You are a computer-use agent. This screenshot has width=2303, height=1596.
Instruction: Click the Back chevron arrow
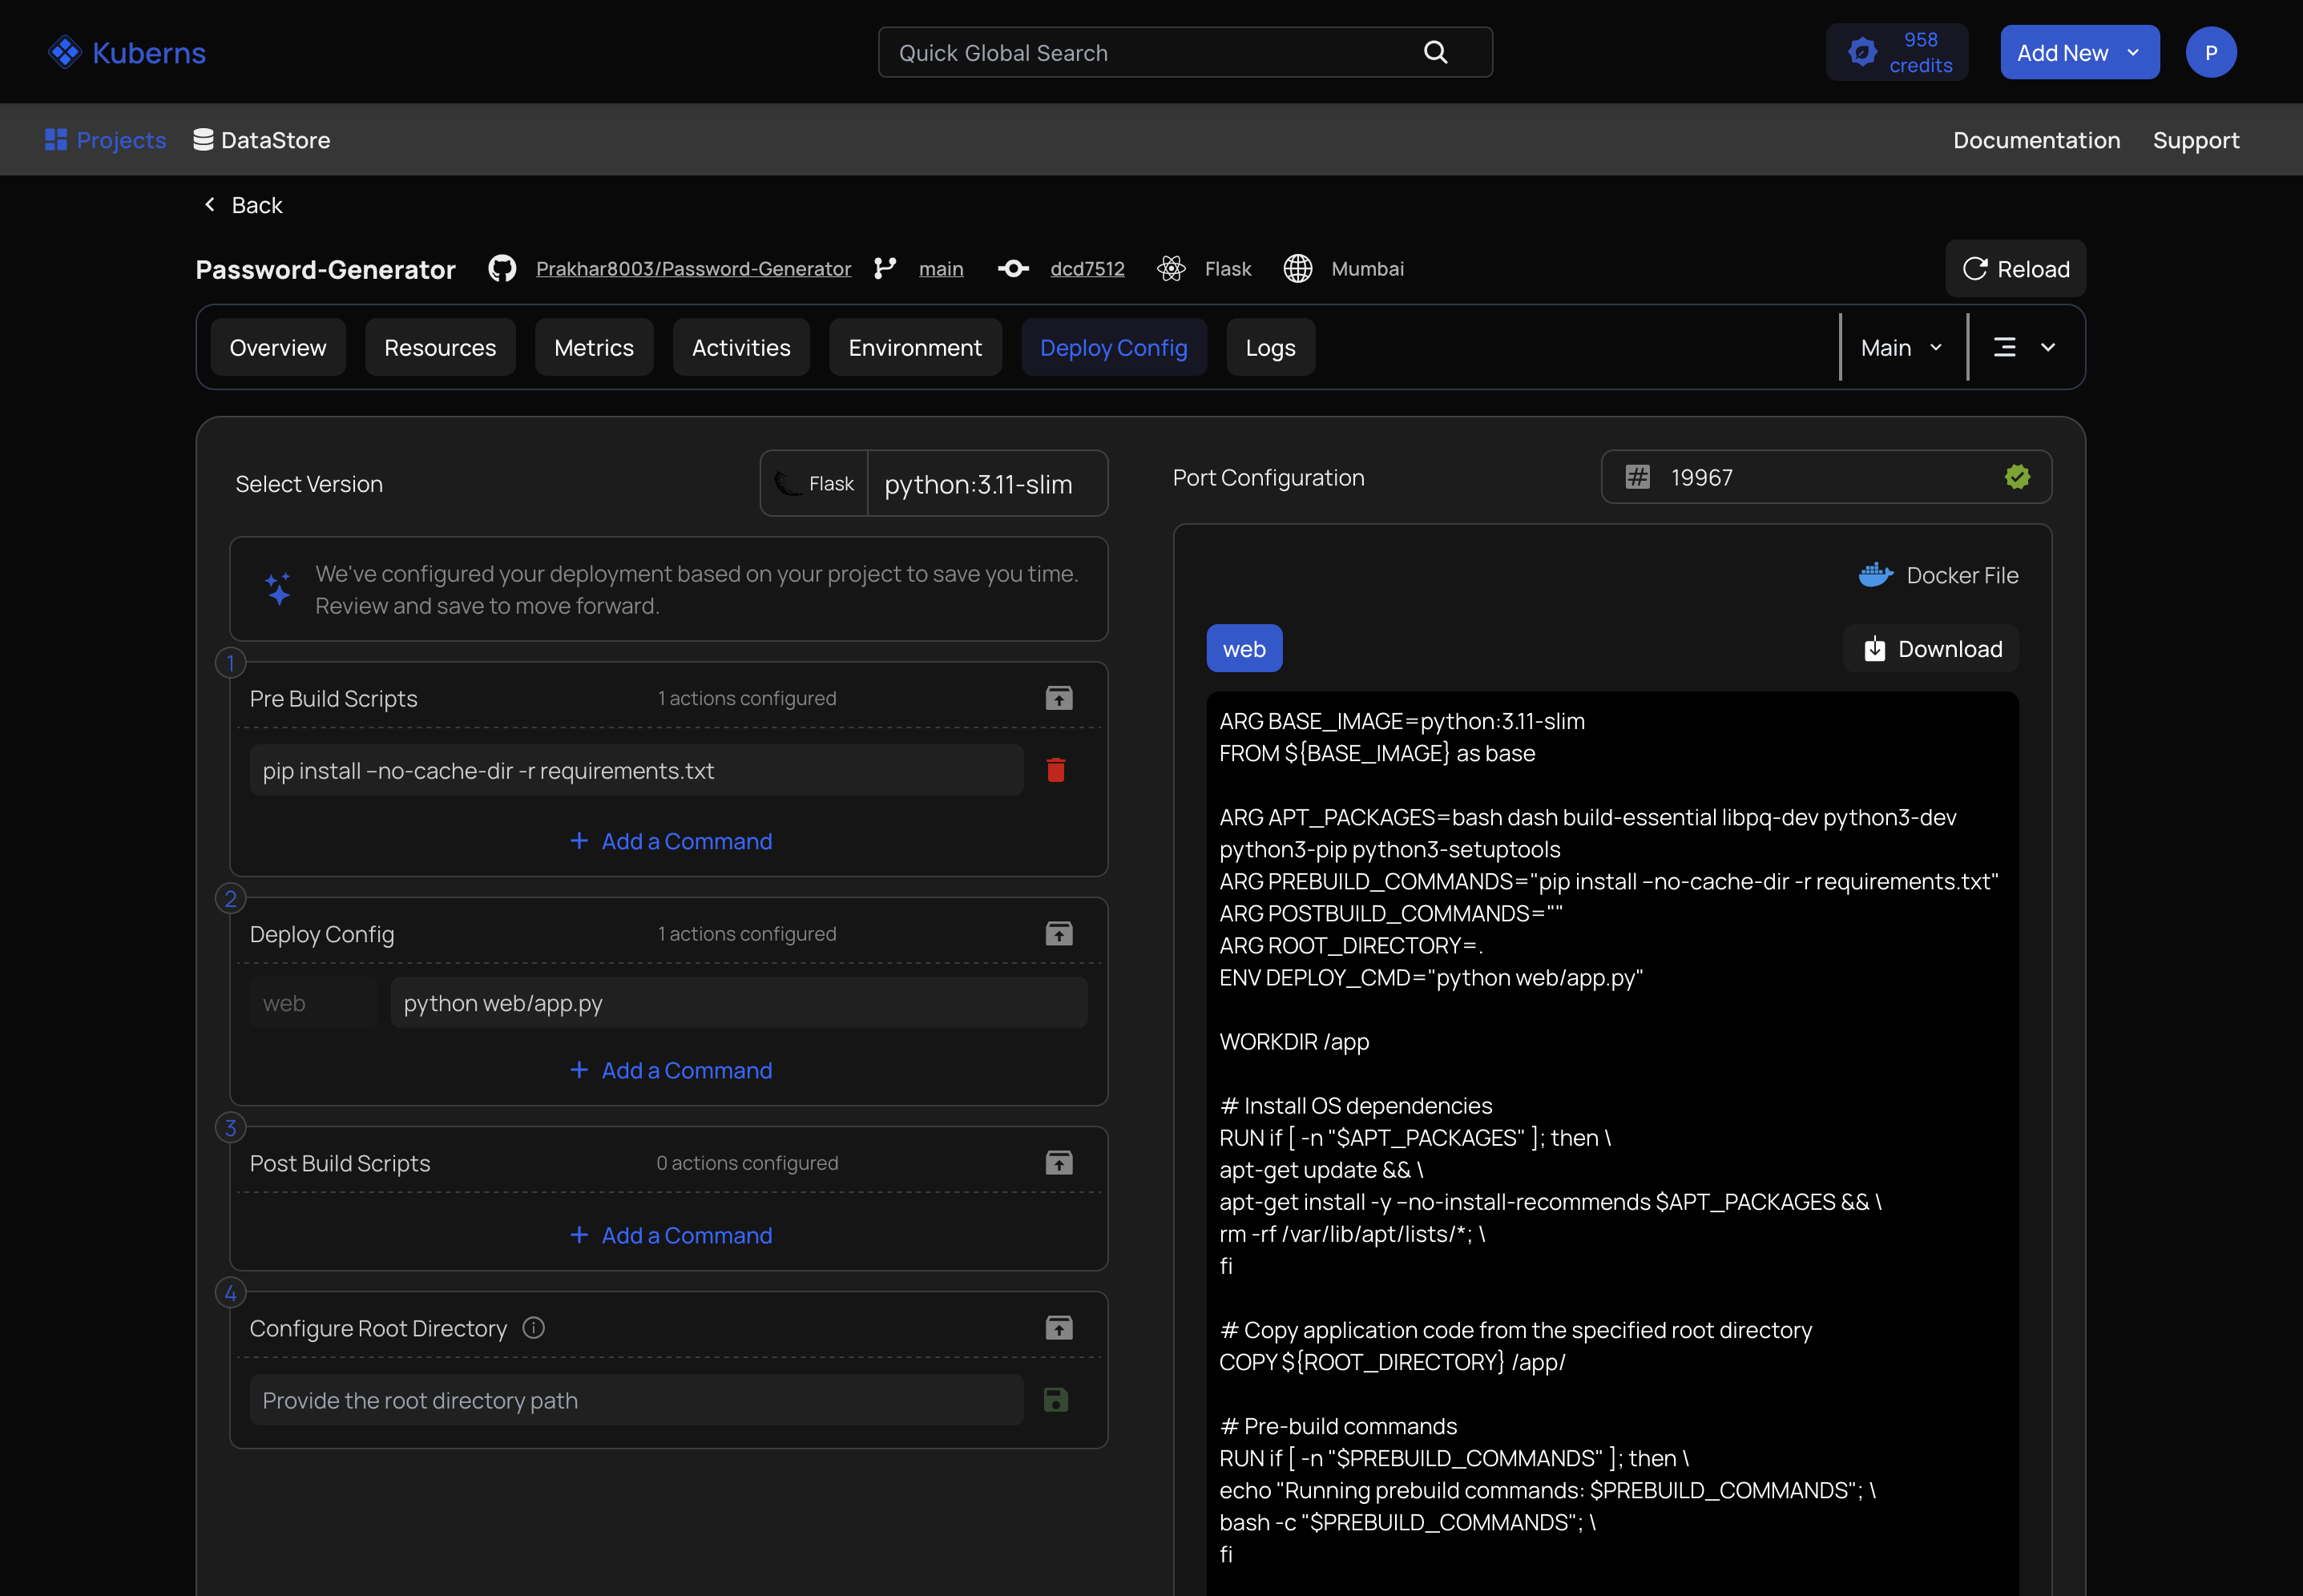(x=210, y=204)
